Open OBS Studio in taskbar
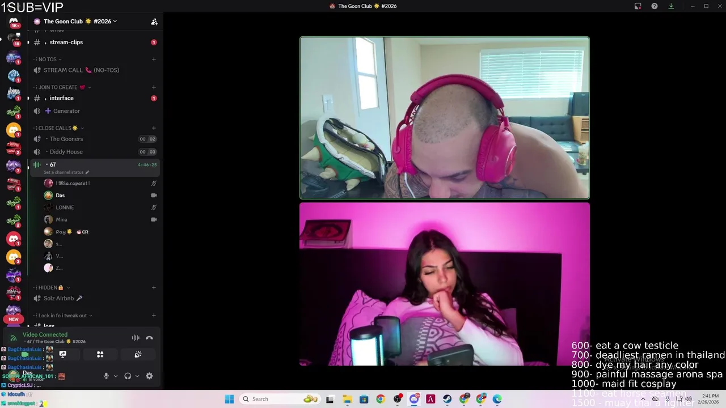The image size is (726, 408). [x=397, y=399]
